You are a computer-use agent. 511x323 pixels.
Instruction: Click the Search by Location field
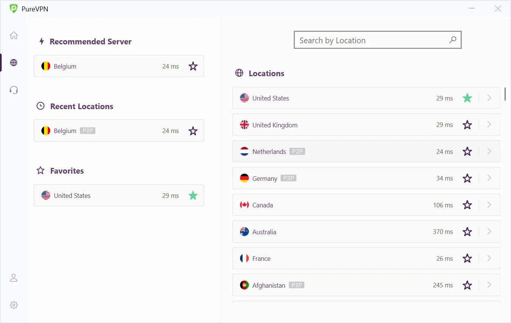click(377, 40)
